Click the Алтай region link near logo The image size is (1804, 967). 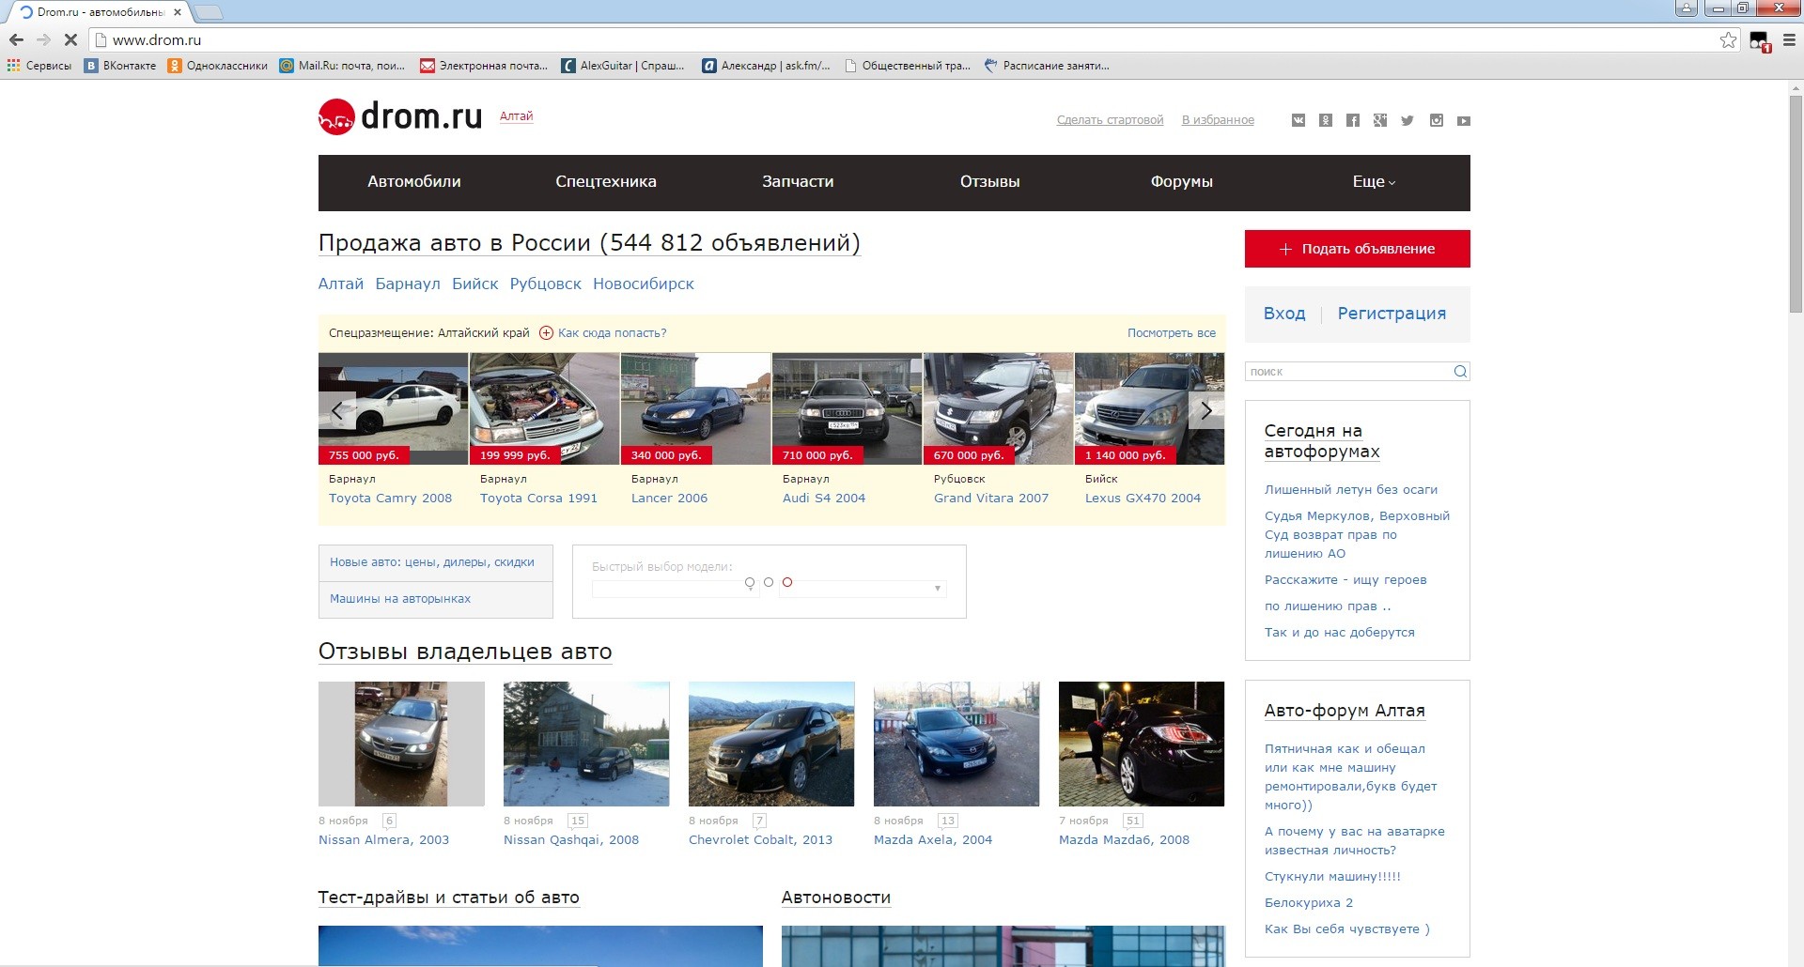click(516, 116)
